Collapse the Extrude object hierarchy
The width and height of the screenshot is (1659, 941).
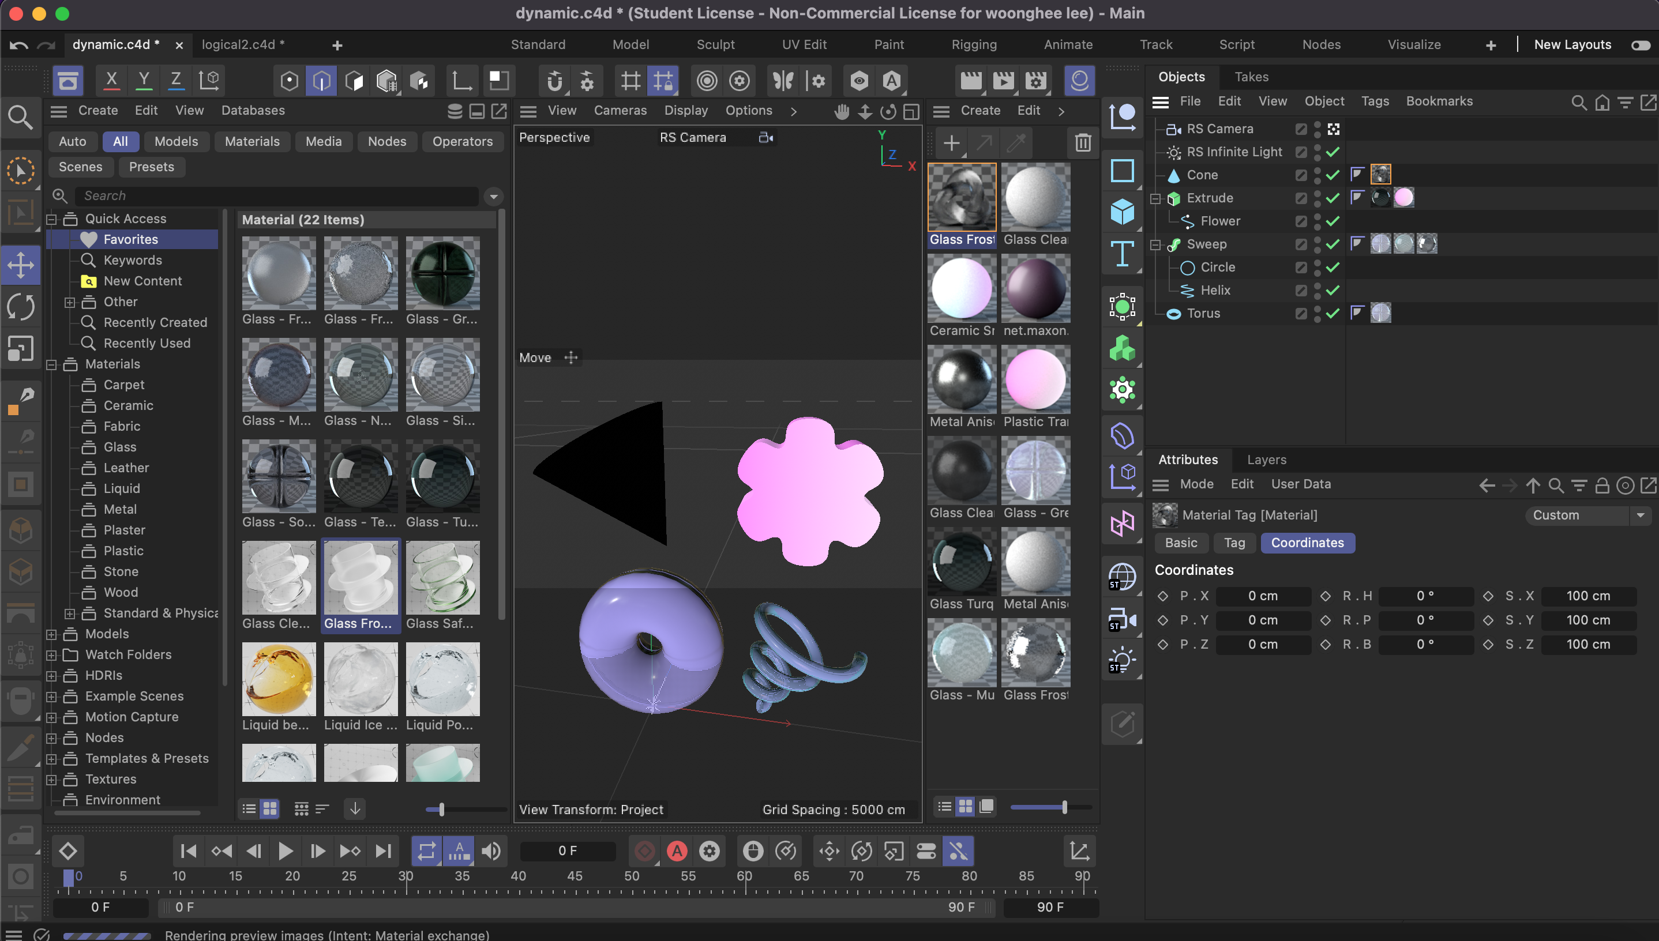1156,198
